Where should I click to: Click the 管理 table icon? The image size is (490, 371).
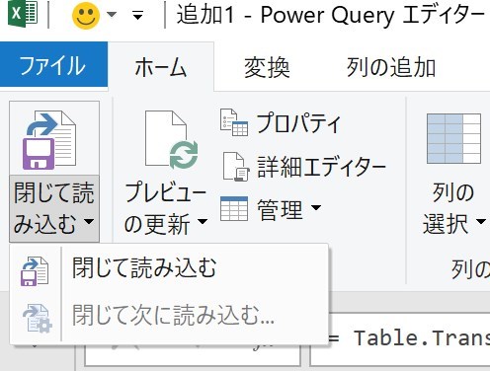[x=234, y=209]
